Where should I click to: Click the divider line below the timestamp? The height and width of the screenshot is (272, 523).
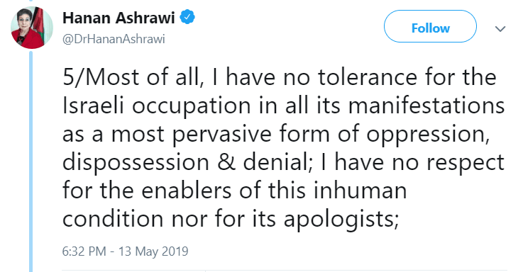[x=285, y=271]
